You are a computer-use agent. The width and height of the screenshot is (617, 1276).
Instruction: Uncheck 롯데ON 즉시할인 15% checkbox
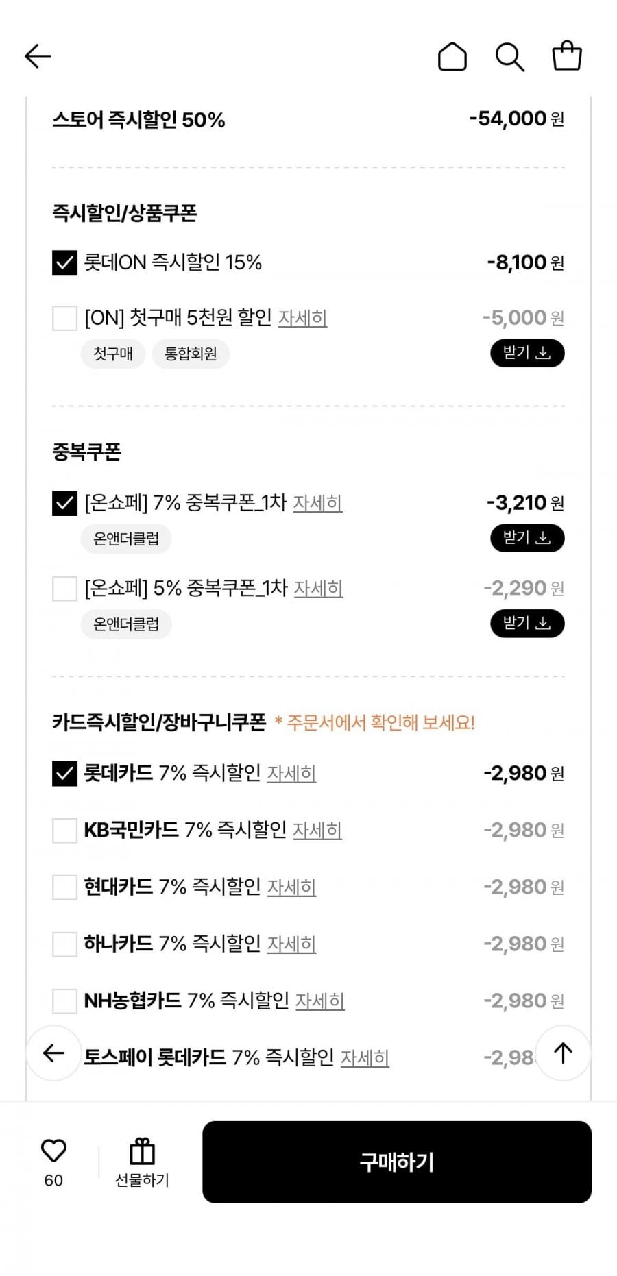pos(64,262)
